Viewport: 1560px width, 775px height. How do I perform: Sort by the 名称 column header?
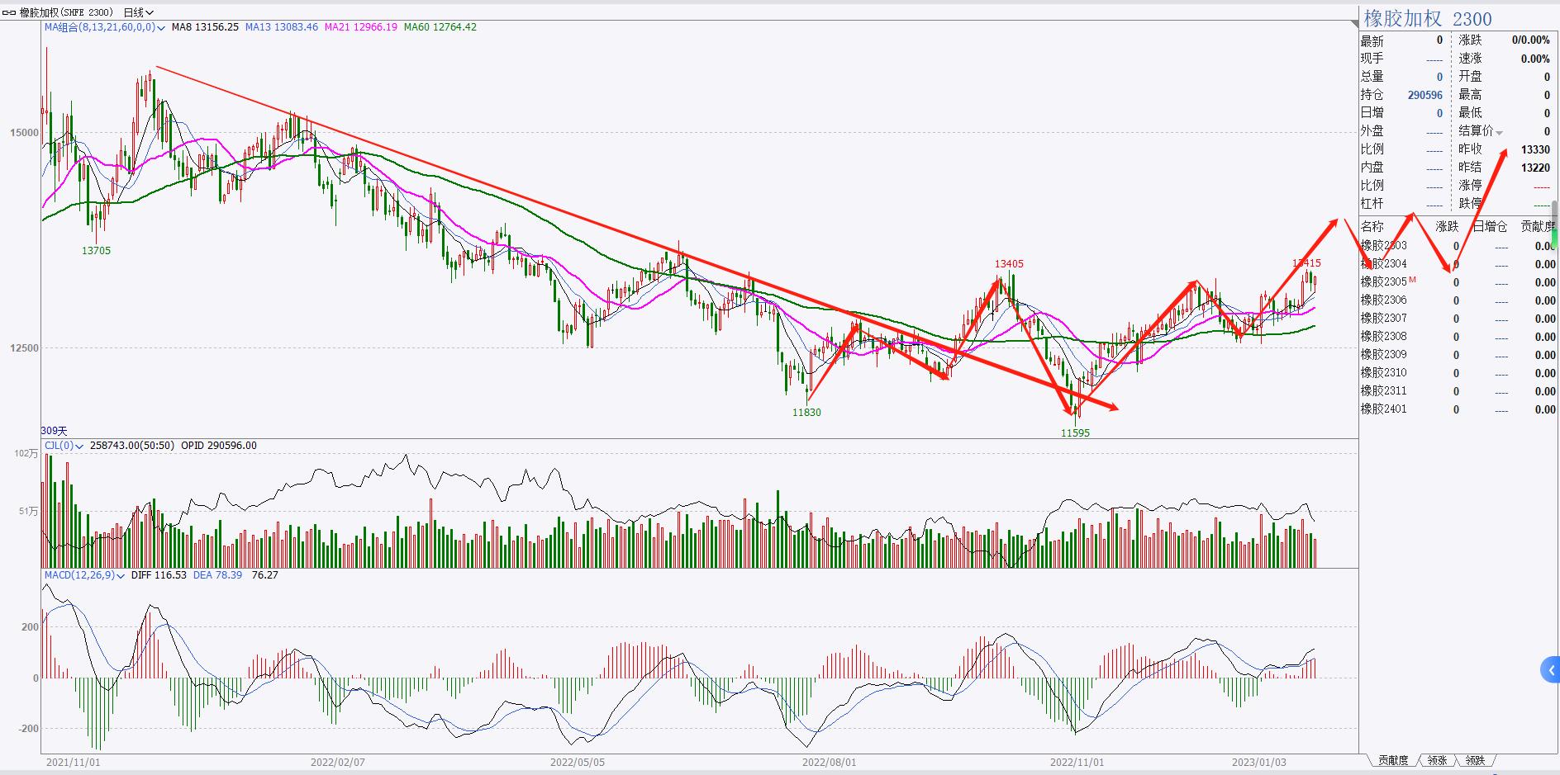[1372, 226]
